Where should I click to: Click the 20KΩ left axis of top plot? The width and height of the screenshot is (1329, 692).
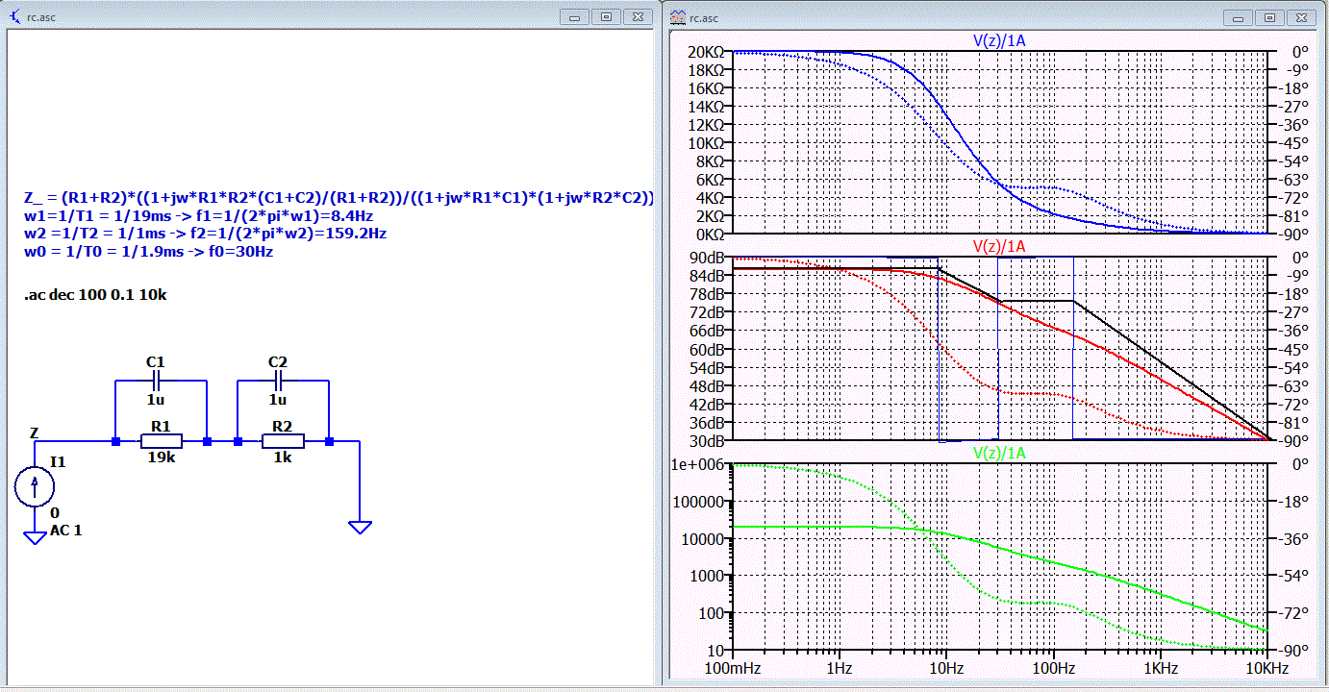(x=706, y=52)
